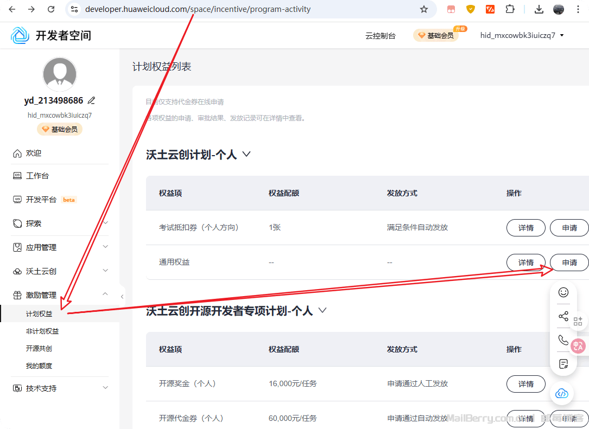589x429 pixels.
Task: Collapse the sidebar using the arrow handle
Action: click(x=122, y=297)
